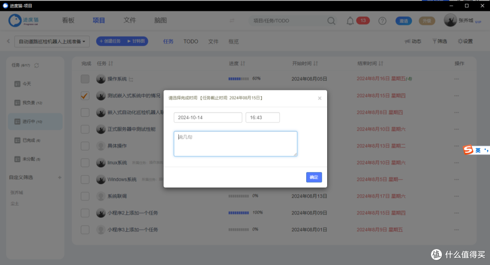Click the 小程序2 100% progress bar
Viewport: 490px width, 265px height.
click(x=239, y=213)
